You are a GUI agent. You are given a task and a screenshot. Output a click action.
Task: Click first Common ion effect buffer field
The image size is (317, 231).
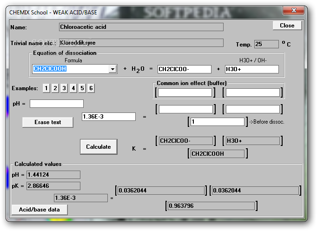pos(185,92)
